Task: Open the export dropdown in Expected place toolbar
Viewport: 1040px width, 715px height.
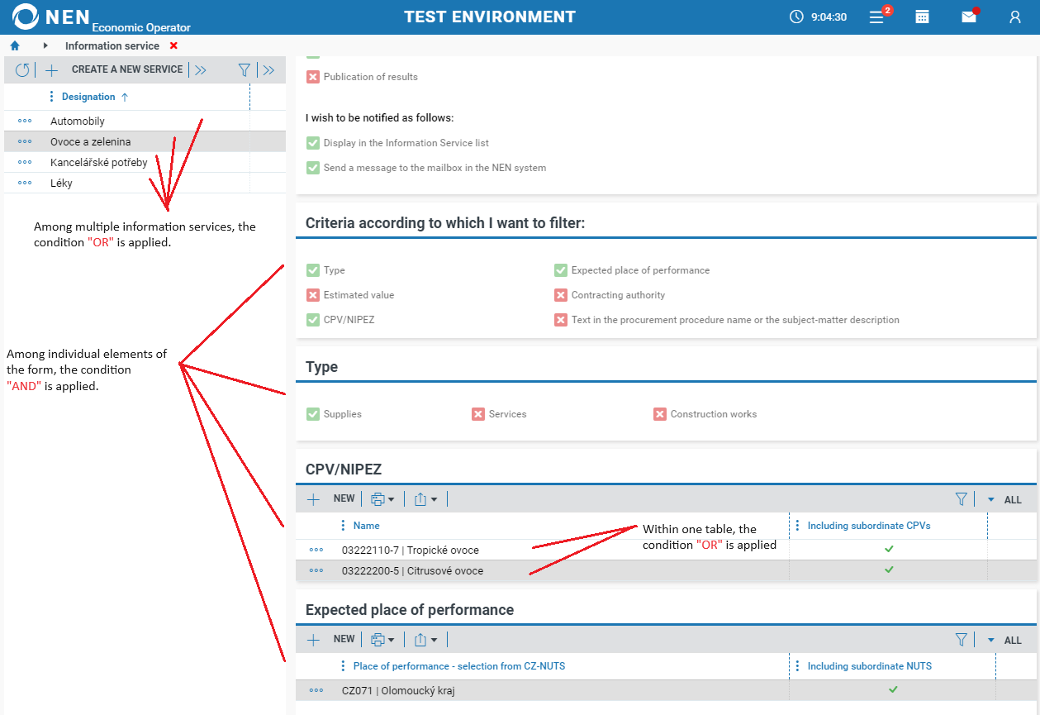Action: (425, 640)
